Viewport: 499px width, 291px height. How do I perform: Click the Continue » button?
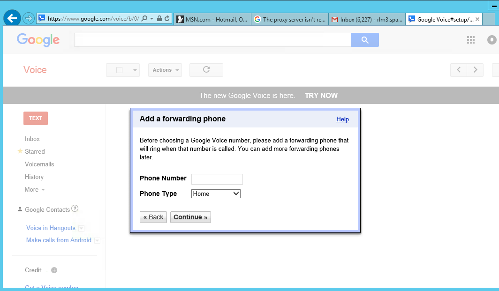point(190,217)
